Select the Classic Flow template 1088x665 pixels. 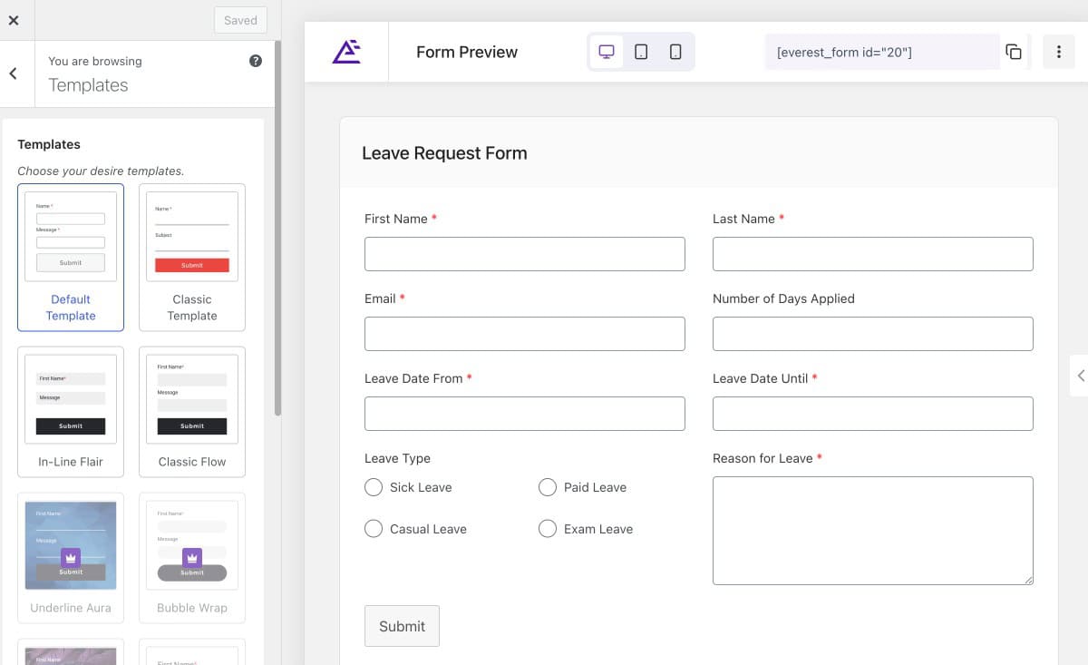pyautogui.click(x=192, y=412)
